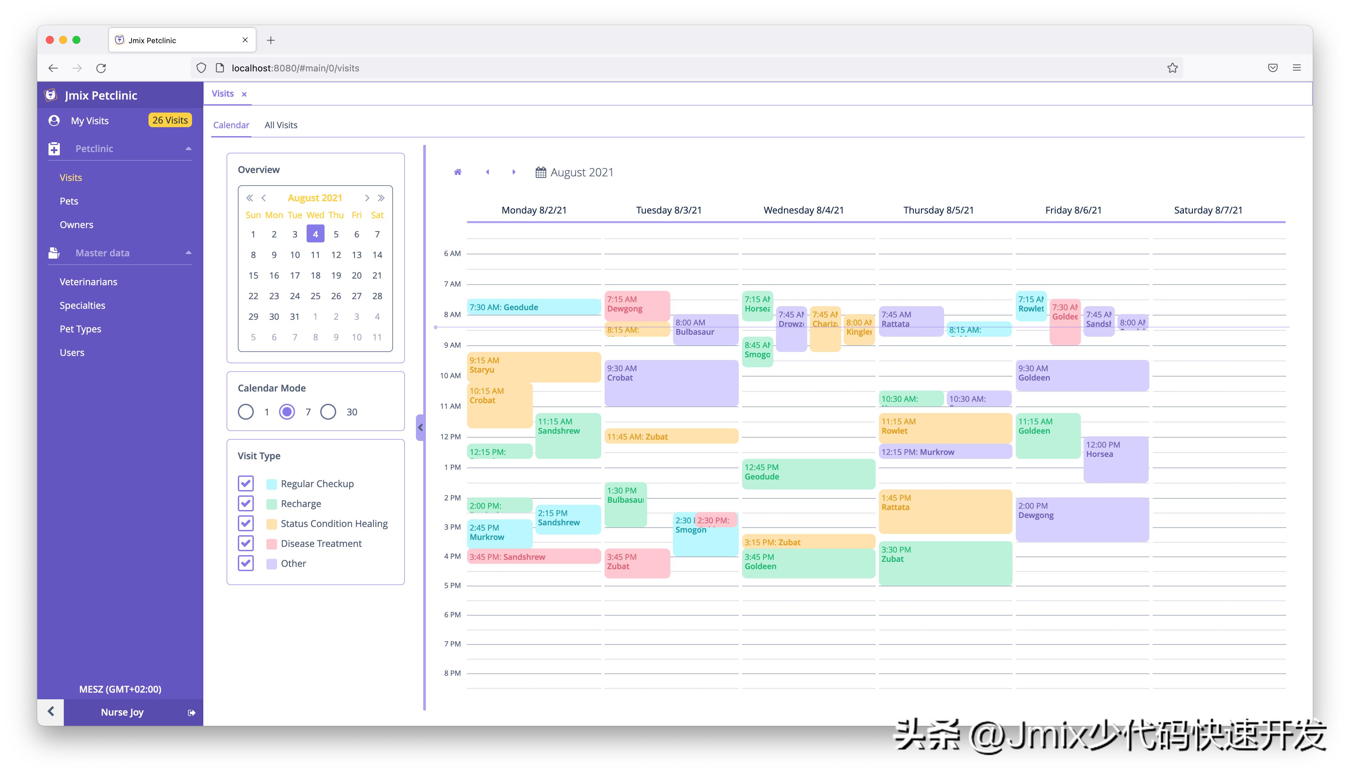
Task: Collapse the Master data menu section
Action: point(188,253)
